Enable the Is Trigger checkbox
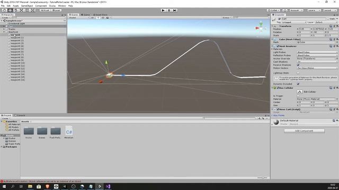339x190 pixels. coord(298,96)
